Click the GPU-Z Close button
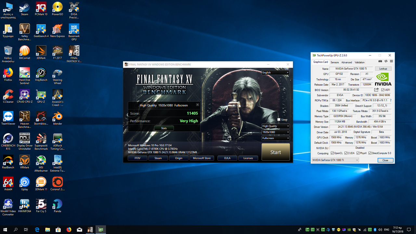This screenshot has width=416, height=234. point(385,160)
